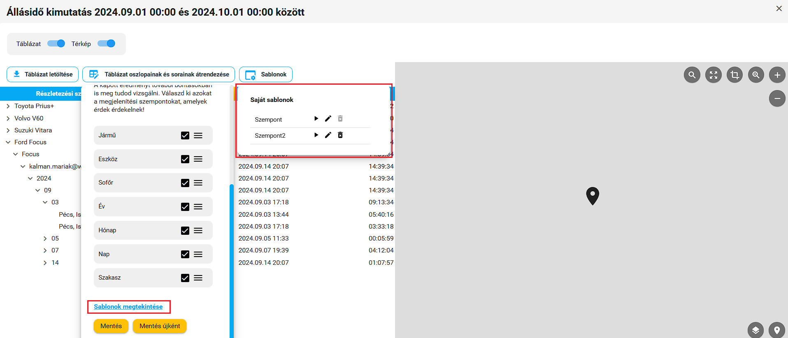Click Táblázat letöltése button

point(43,74)
